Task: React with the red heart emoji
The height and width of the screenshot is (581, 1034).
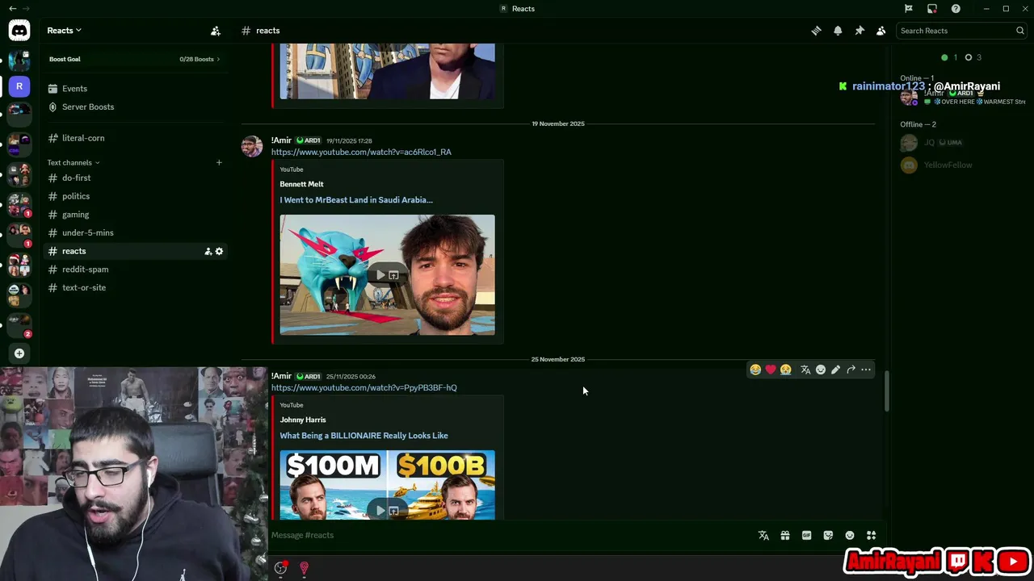Action: click(771, 370)
